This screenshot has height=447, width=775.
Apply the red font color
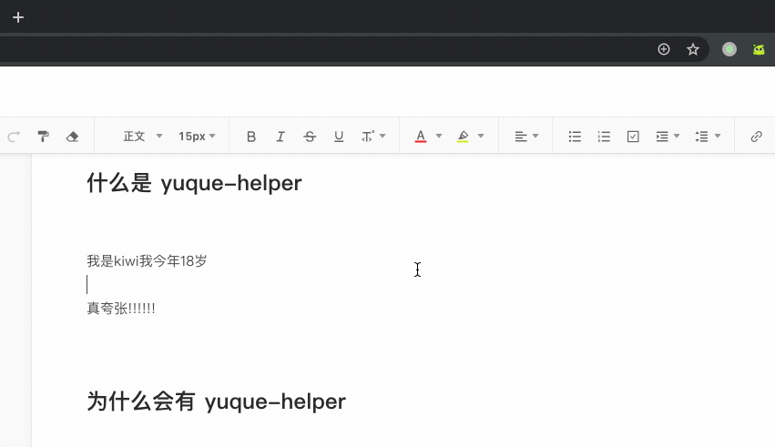[421, 137]
